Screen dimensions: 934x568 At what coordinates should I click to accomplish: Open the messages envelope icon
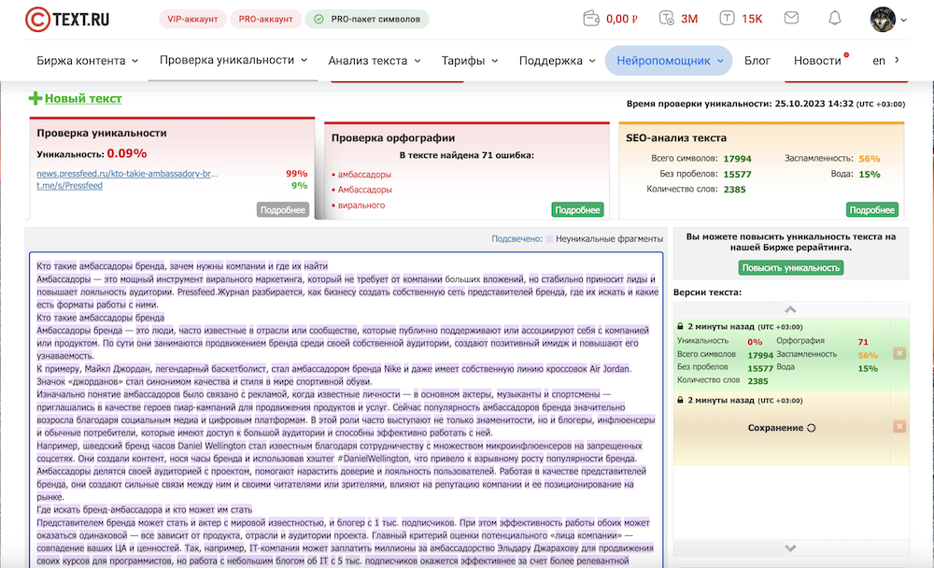[791, 19]
